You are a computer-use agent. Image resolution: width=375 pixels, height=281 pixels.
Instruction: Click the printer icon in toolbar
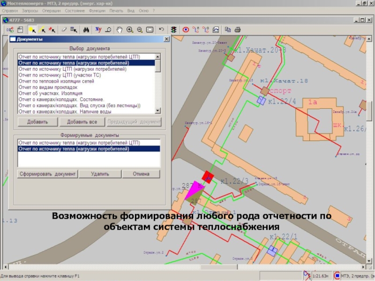pos(238,30)
